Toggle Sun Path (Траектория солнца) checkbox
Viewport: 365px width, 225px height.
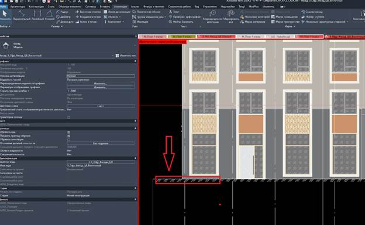68,117
